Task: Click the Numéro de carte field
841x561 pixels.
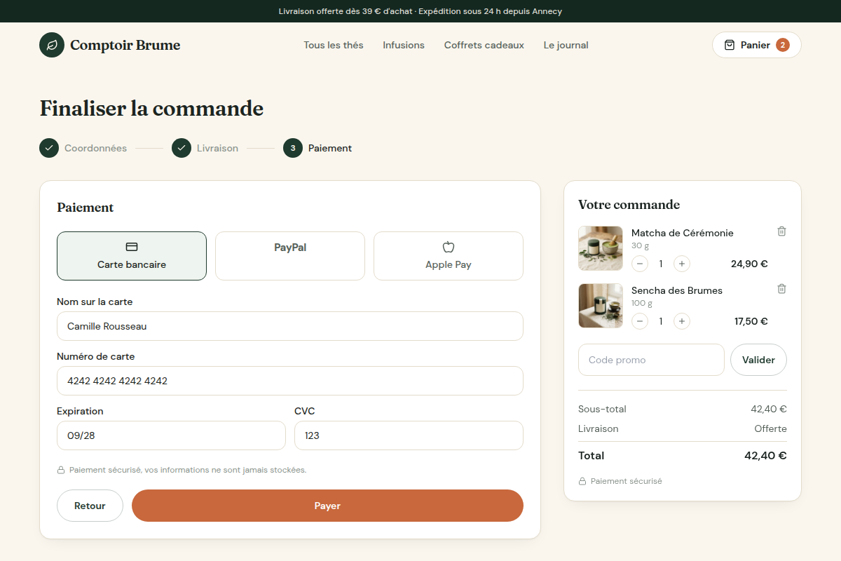Action: coord(290,381)
